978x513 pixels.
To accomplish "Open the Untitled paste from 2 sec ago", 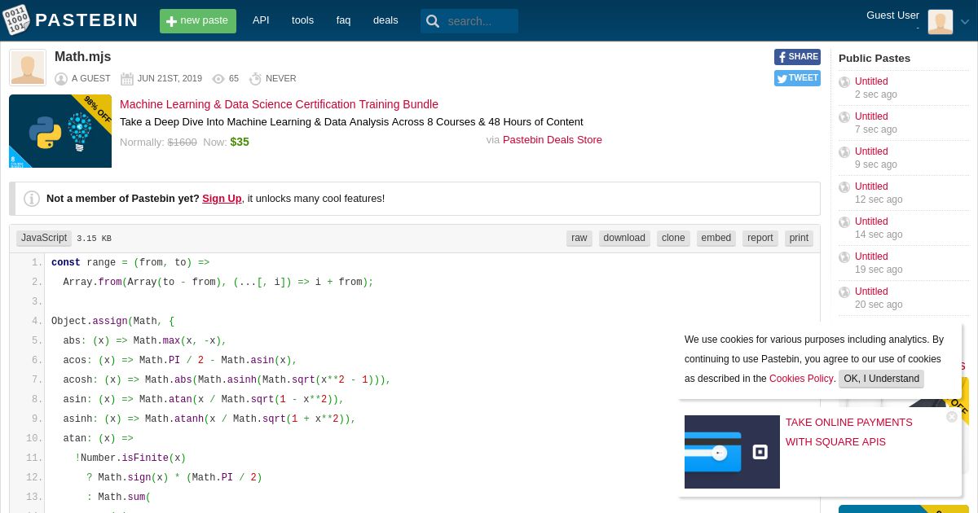I will pyautogui.click(x=871, y=81).
